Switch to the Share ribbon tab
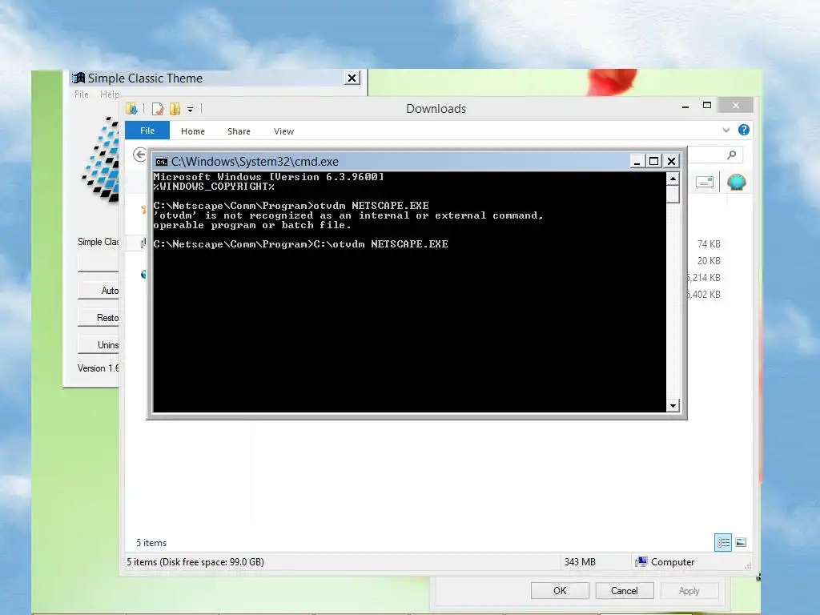Screen dimensions: 820x615 pyautogui.click(x=239, y=131)
